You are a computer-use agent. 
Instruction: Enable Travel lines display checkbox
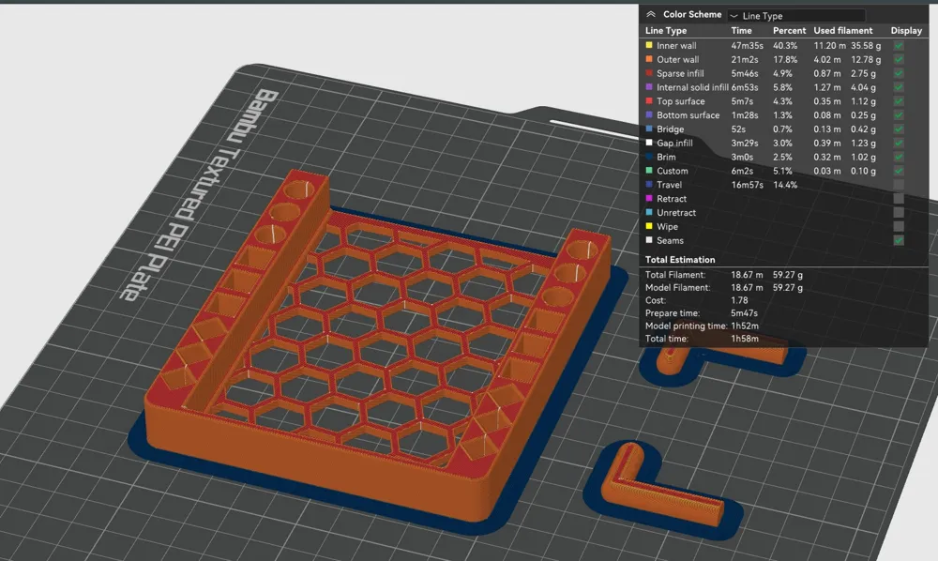point(899,185)
